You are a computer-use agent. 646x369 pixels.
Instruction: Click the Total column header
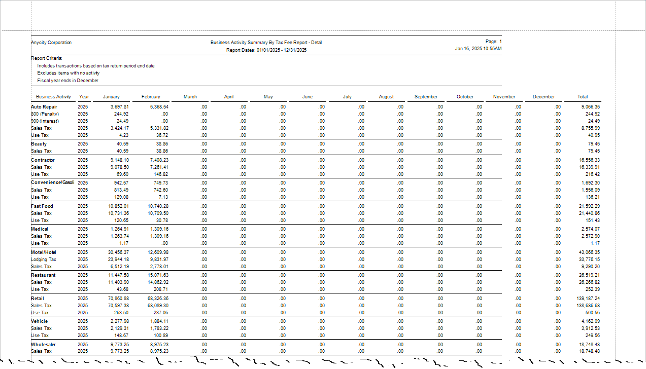[583, 97]
